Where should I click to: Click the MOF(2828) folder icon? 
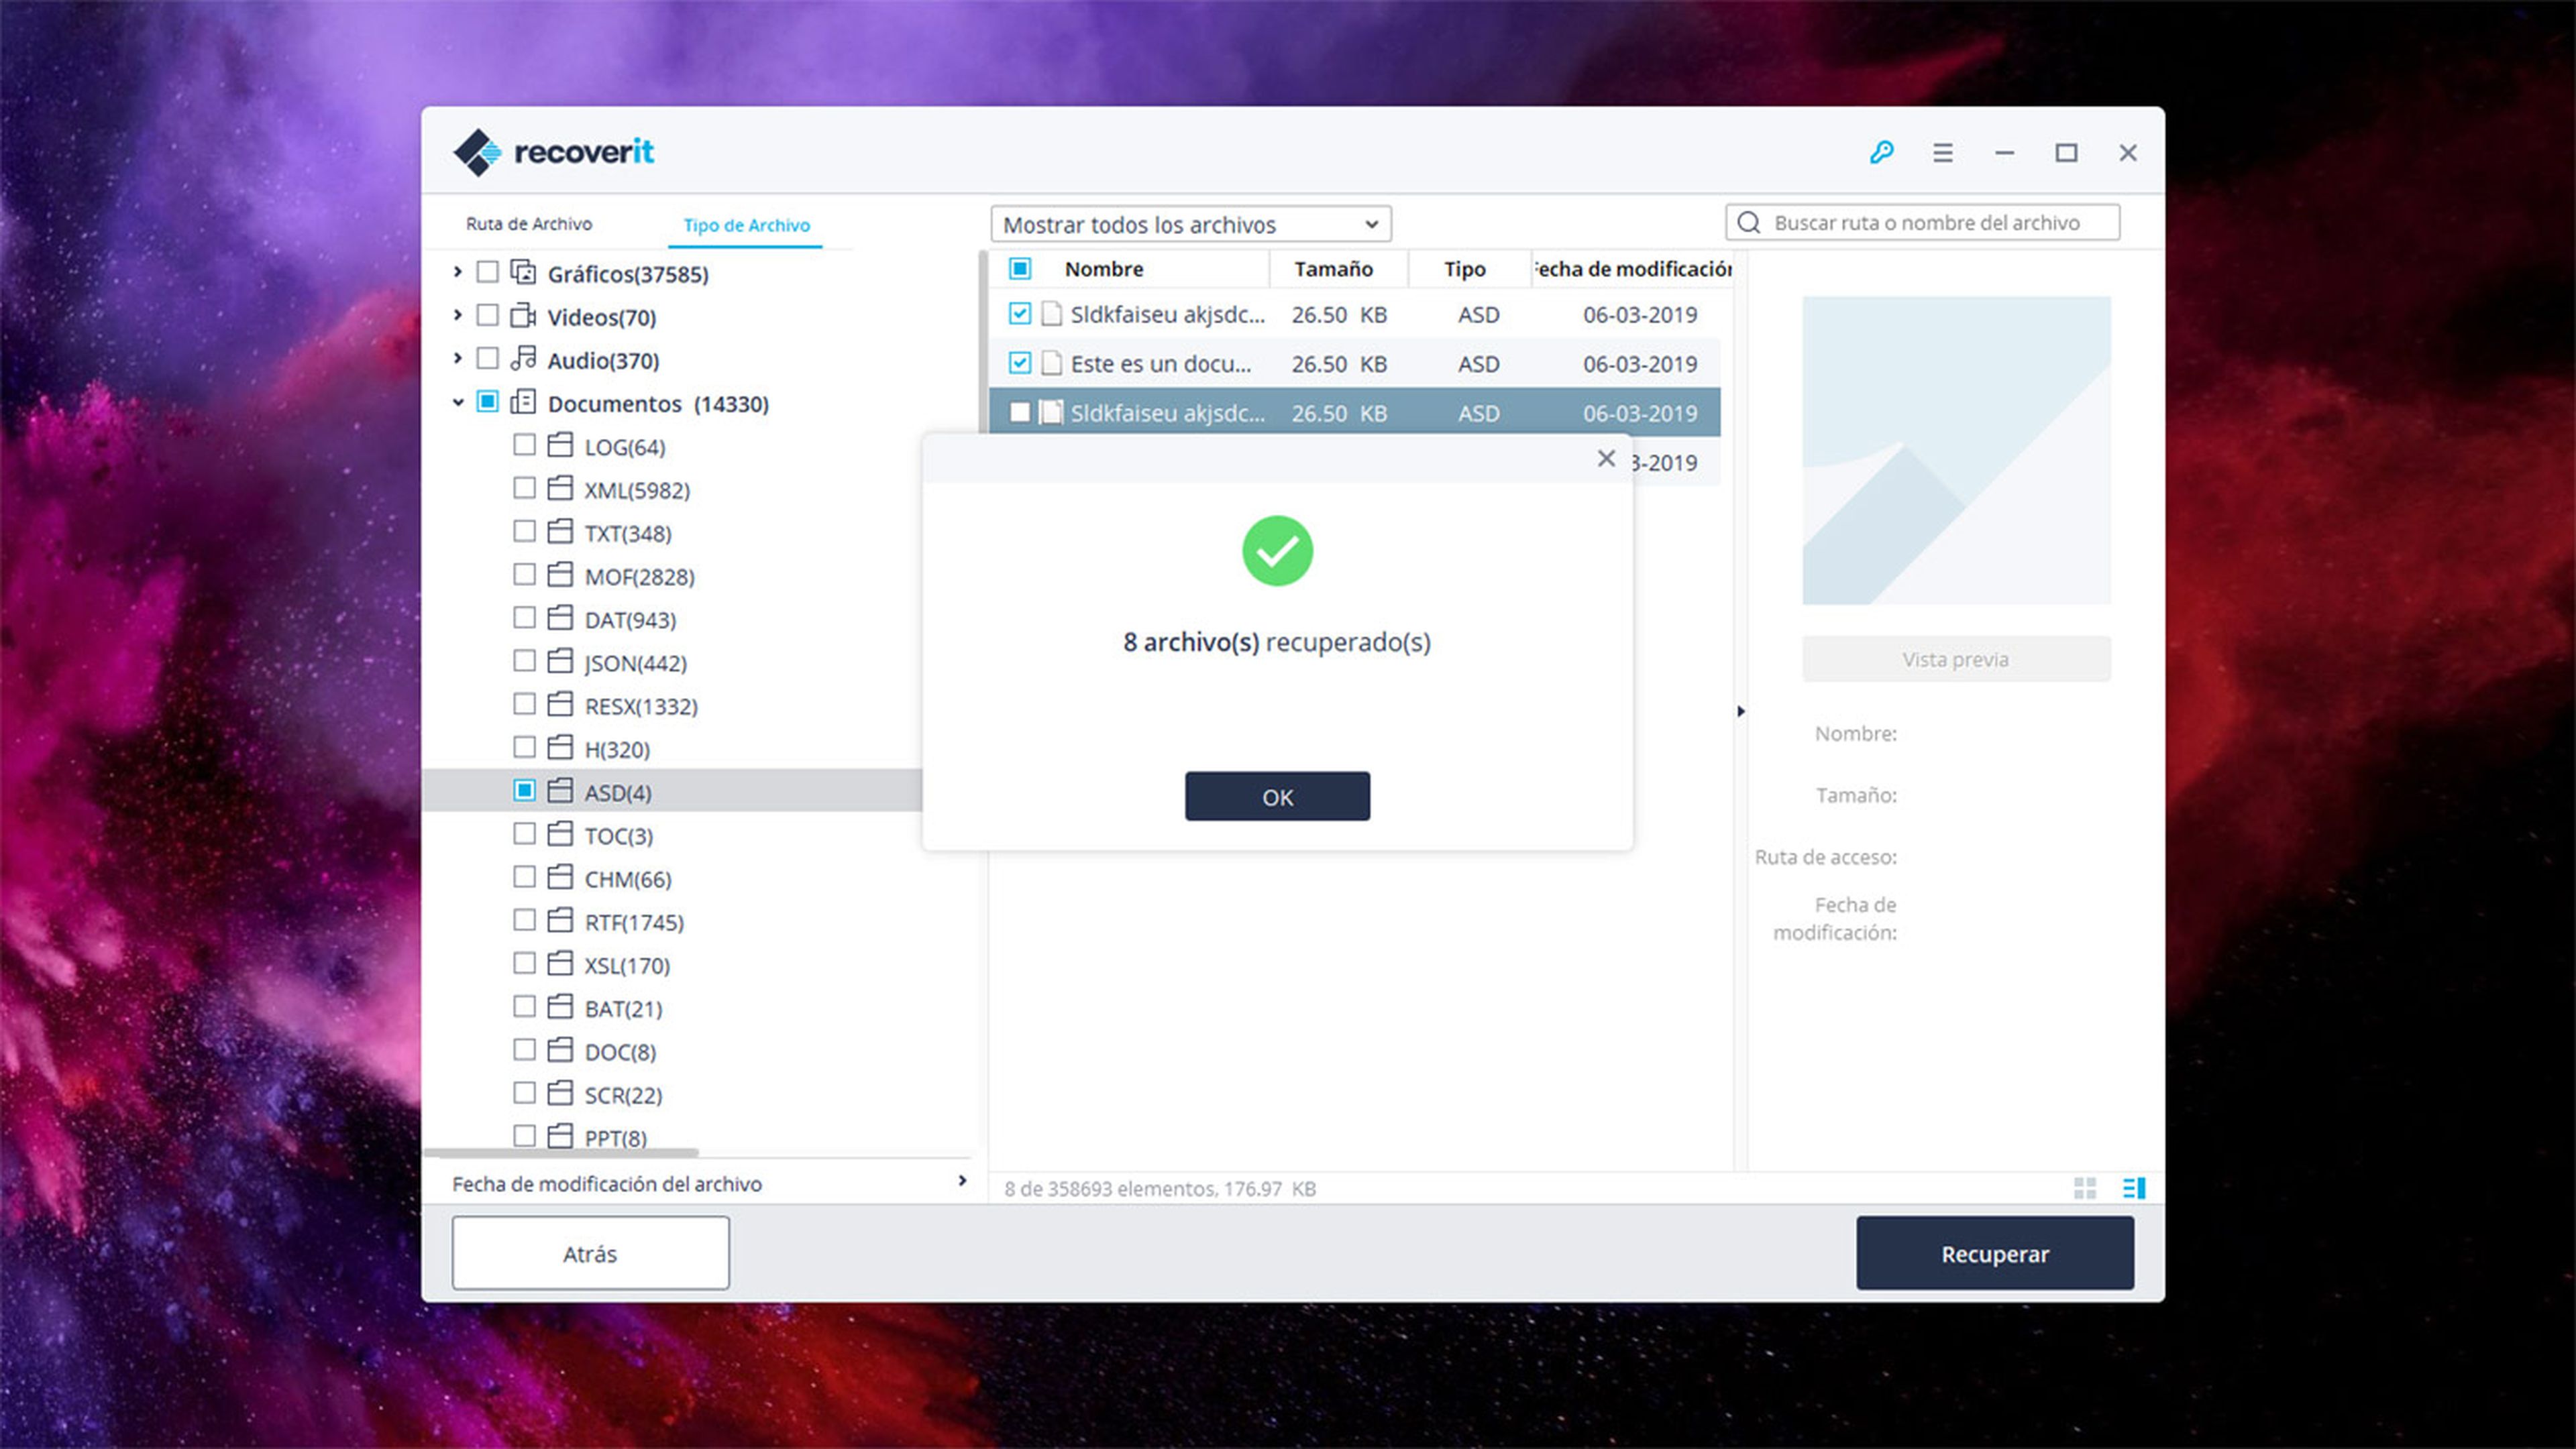(x=560, y=575)
